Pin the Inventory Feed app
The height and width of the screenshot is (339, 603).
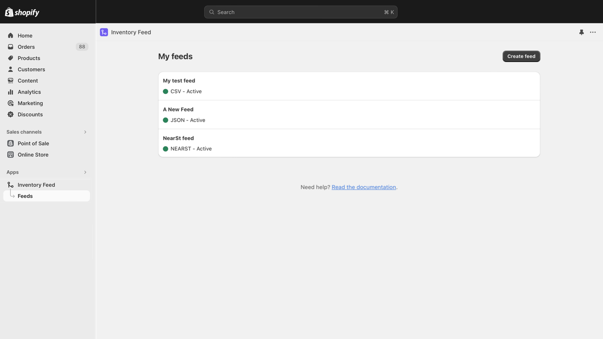click(582, 32)
